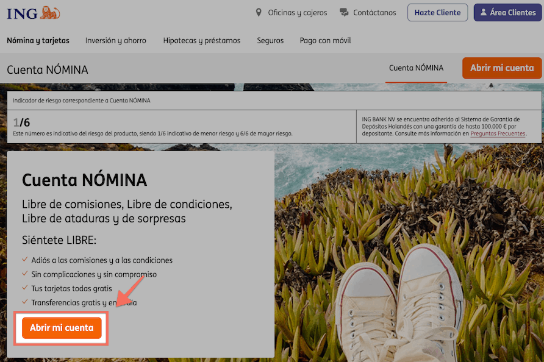Click 'Sin complicaciones y sin compromiso' line
This screenshot has width=544, height=362.
(x=94, y=274)
